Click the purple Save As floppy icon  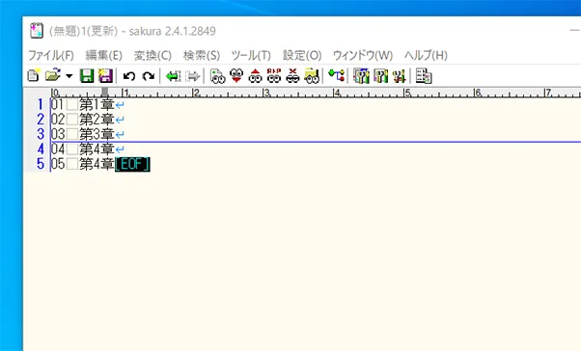click(x=105, y=76)
